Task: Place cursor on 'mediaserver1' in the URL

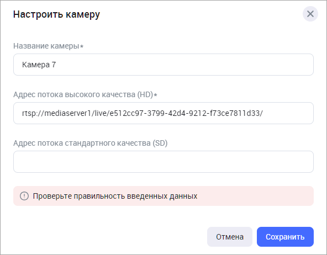Action: (x=68, y=113)
